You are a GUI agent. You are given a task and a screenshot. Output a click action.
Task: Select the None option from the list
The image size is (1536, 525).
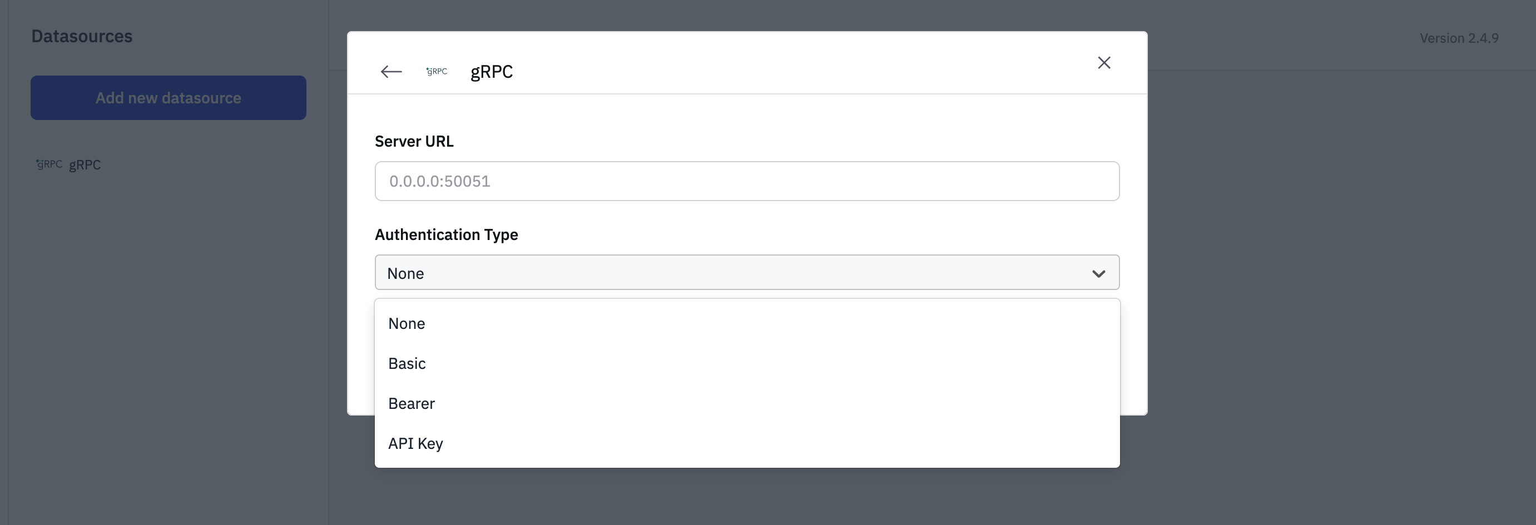coord(407,323)
